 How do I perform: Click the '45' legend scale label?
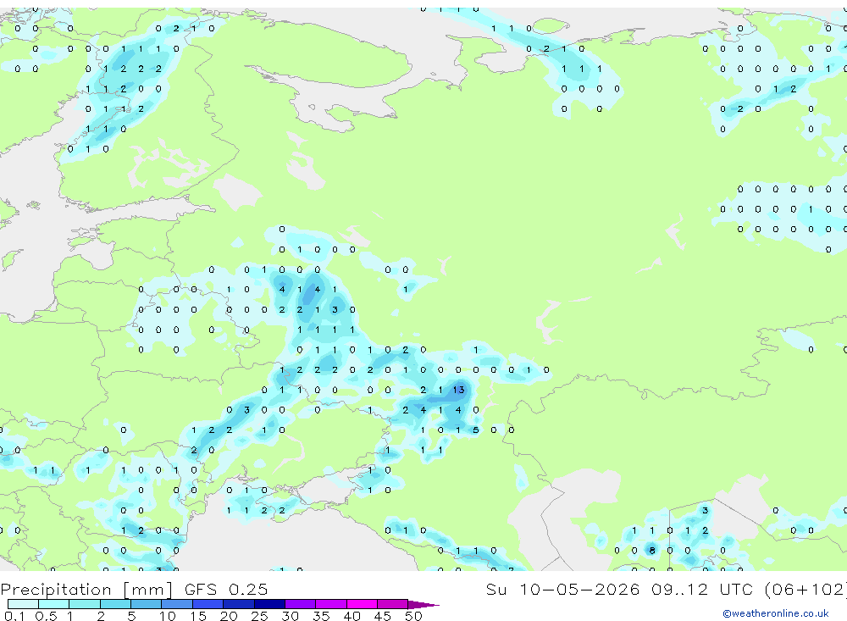tap(383, 616)
